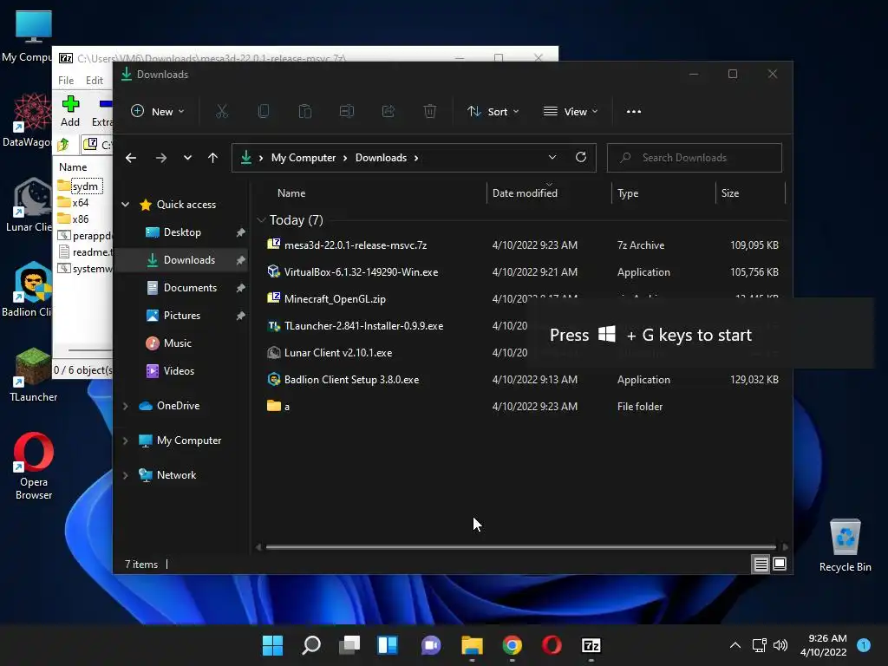
Task: Expand the Network tree node
Action: [x=125, y=475]
